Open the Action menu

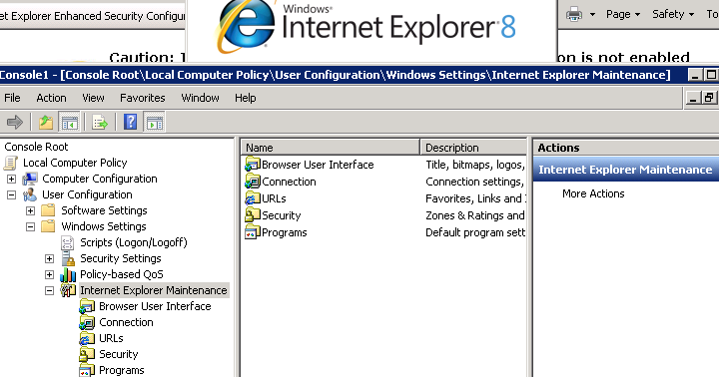pyautogui.click(x=51, y=98)
